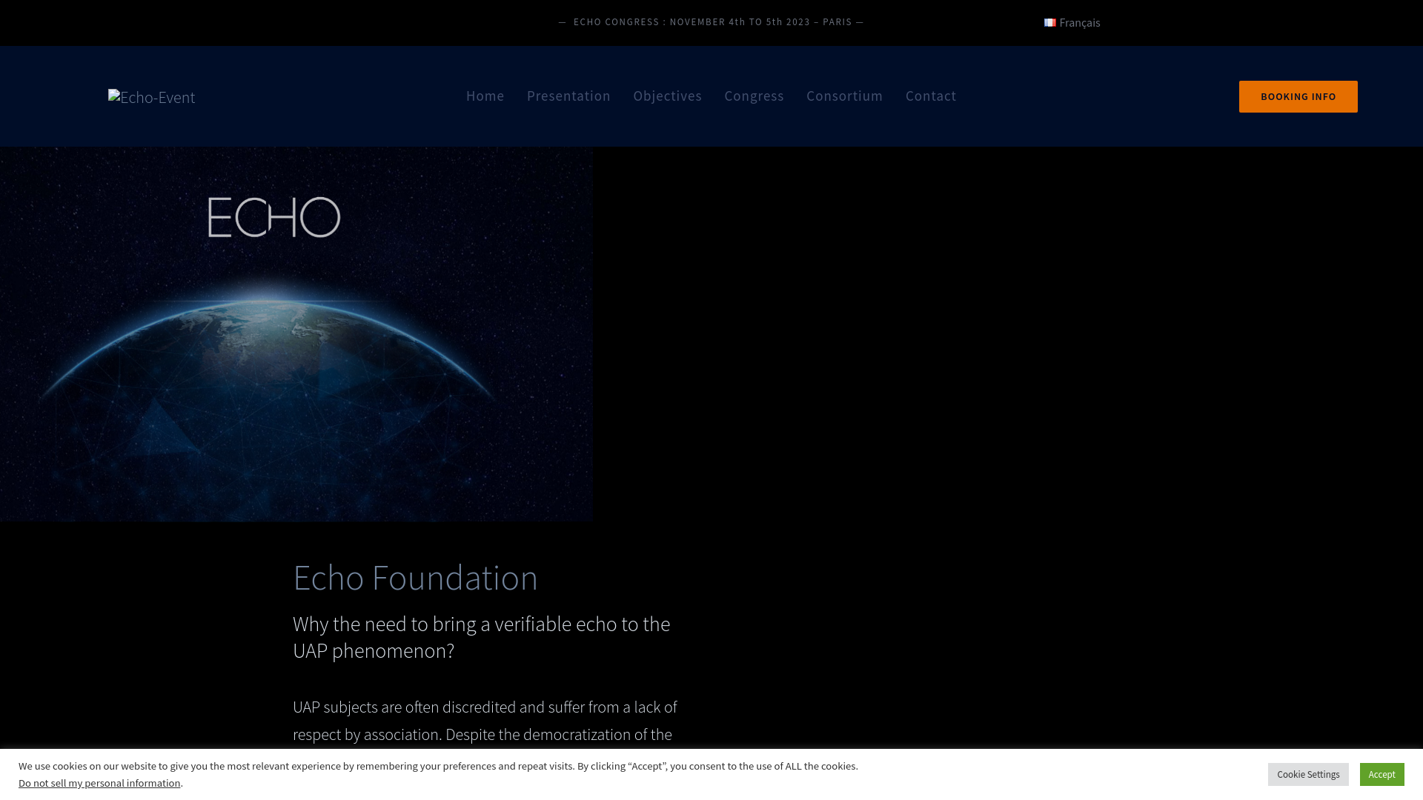
Task: Click the ECHO CONGRESS date announcement text
Action: [711, 22]
